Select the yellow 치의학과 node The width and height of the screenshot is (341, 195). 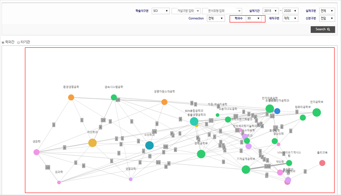click(92, 143)
